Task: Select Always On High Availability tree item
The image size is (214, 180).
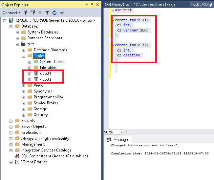Action: 45,138
